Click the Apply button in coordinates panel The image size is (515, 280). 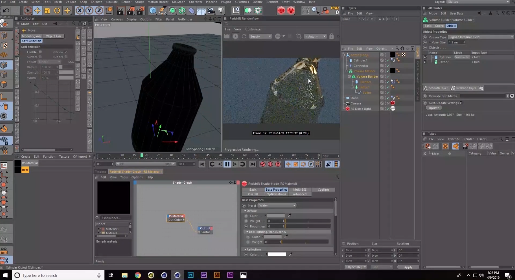click(408, 267)
